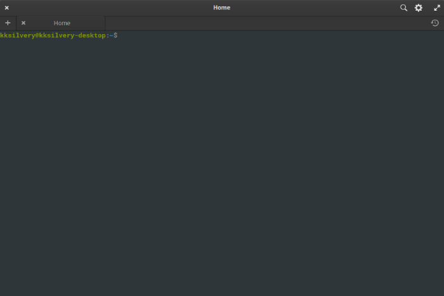This screenshot has width=444, height=296.
Task: Click the Home title in the header bar
Action: click(222, 8)
